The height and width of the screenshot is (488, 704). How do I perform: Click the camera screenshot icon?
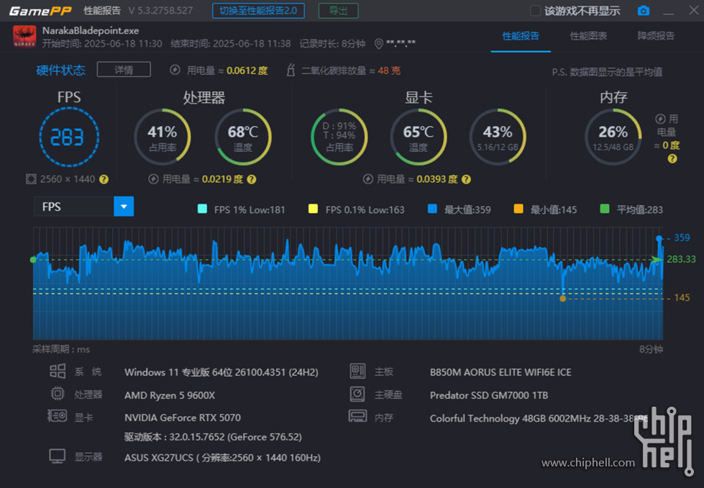[x=643, y=11]
